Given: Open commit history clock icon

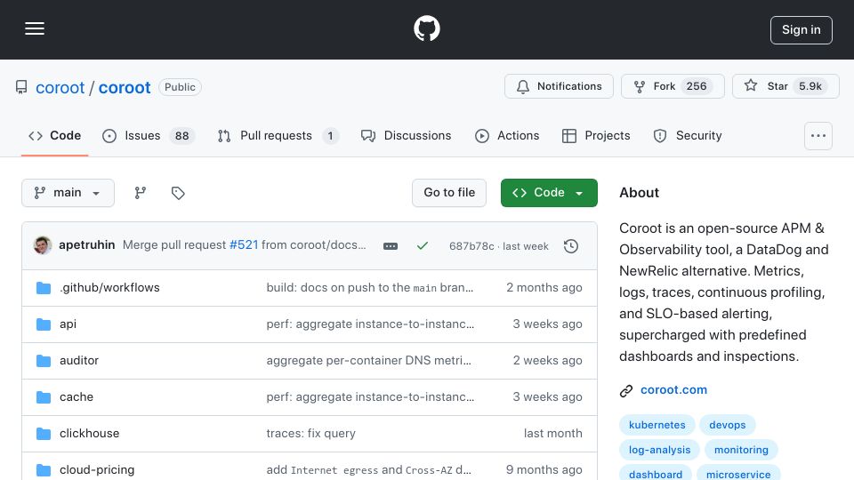Looking at the screenshot, I should click(571, 246).
